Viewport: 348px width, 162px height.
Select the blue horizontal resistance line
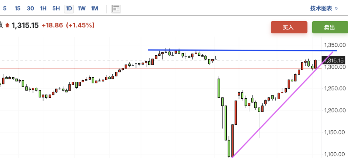coord(242,50)
